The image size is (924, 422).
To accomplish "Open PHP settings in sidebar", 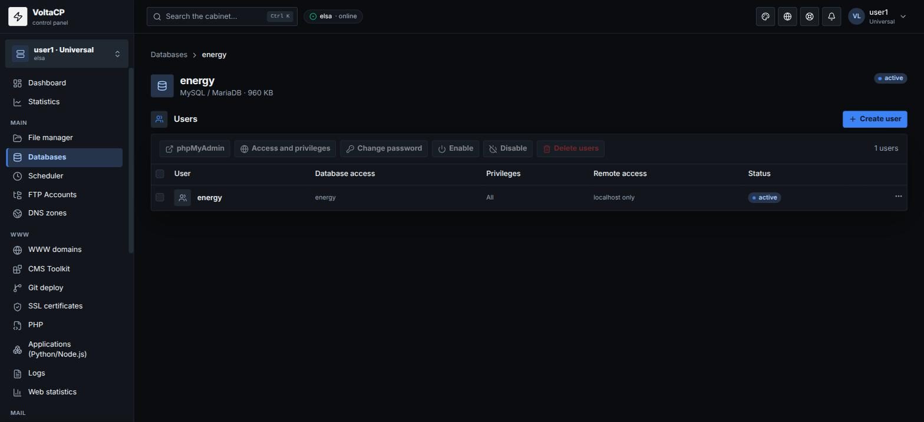I will pos(64,325).
